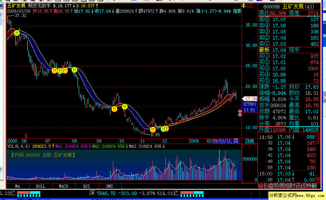Select the BOLL indicator tab

pyautogui.click(x=41, y=186)
